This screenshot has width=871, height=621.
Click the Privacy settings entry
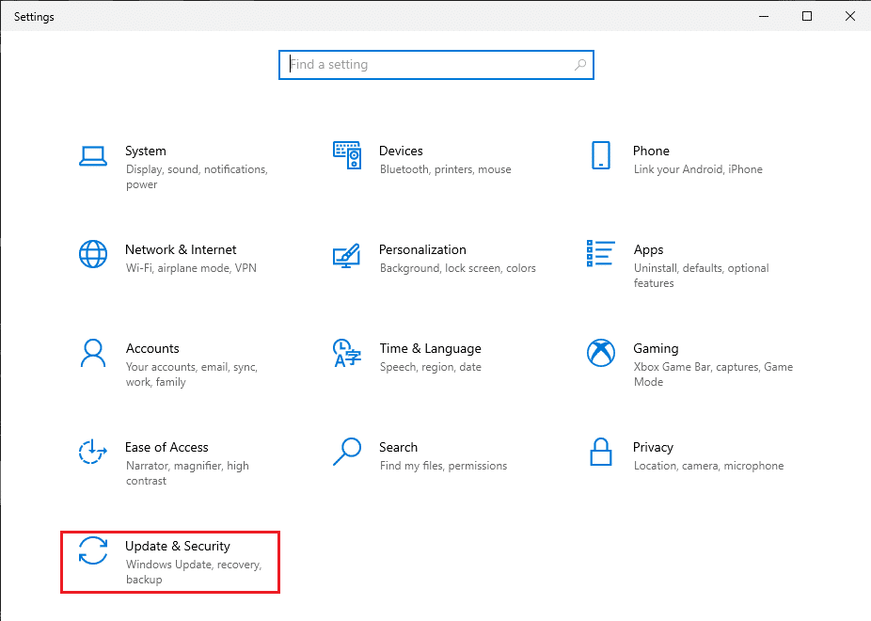(x=654, y=447)
